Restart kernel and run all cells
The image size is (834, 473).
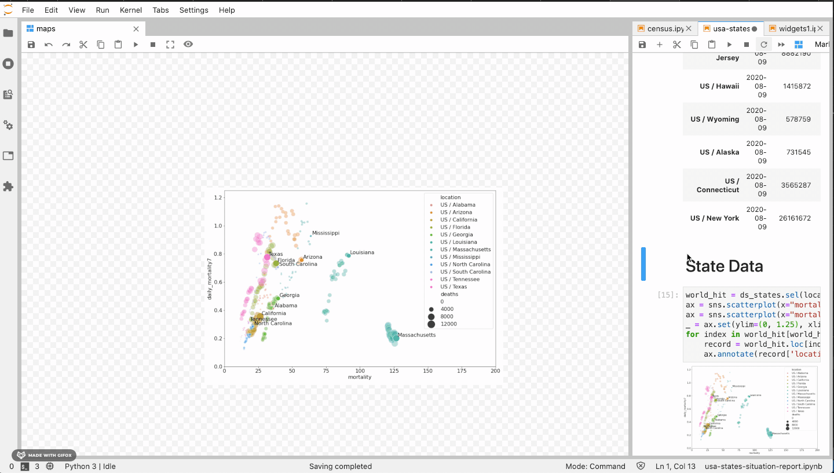click(781, 45)
